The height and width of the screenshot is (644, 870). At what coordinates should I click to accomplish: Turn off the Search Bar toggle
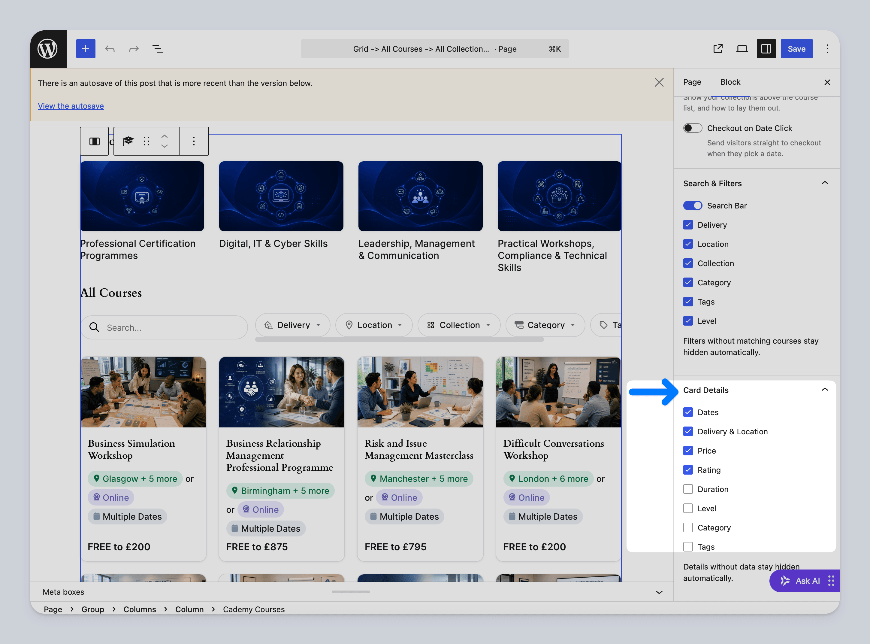click(x=693, y=205)
